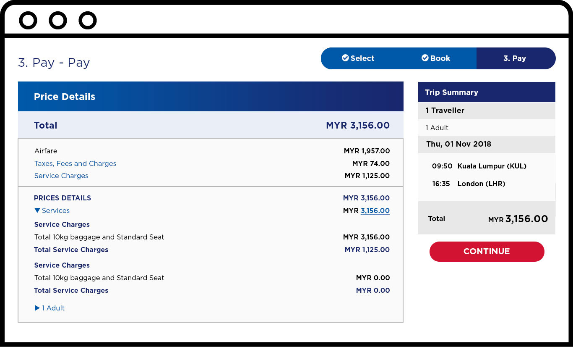Click the Trip Summary header
The height and width of the screenshot is (347, 573).
[487, 92]
